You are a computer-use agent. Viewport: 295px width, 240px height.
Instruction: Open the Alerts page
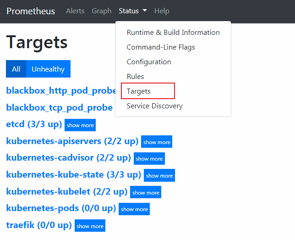(x=75, y=11)
